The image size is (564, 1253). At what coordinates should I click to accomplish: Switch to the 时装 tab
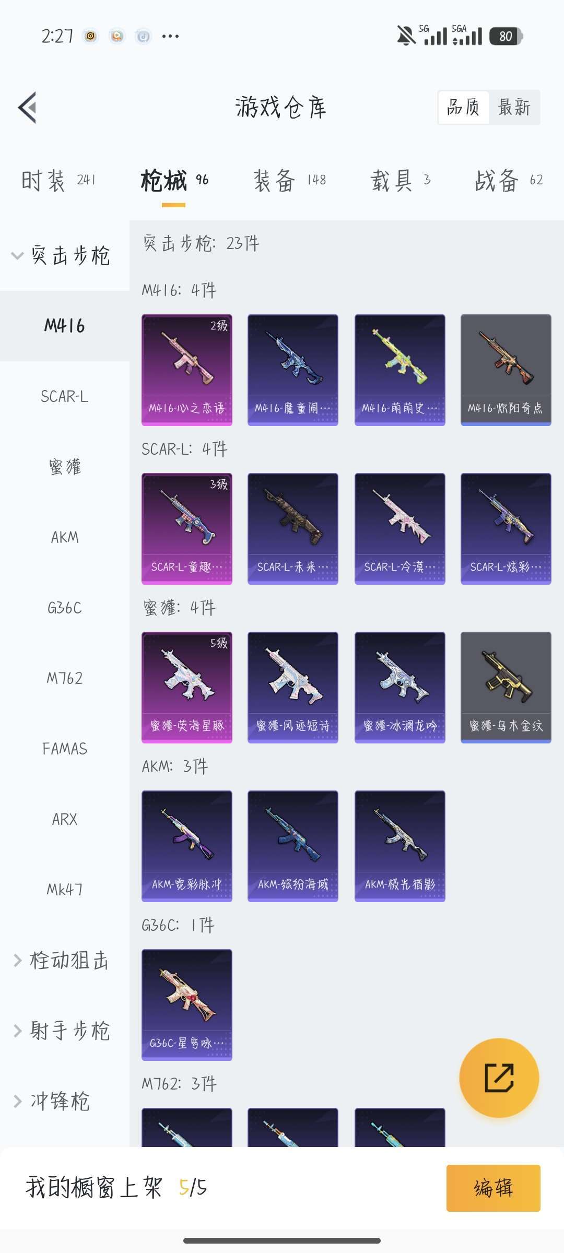[58, 181]
